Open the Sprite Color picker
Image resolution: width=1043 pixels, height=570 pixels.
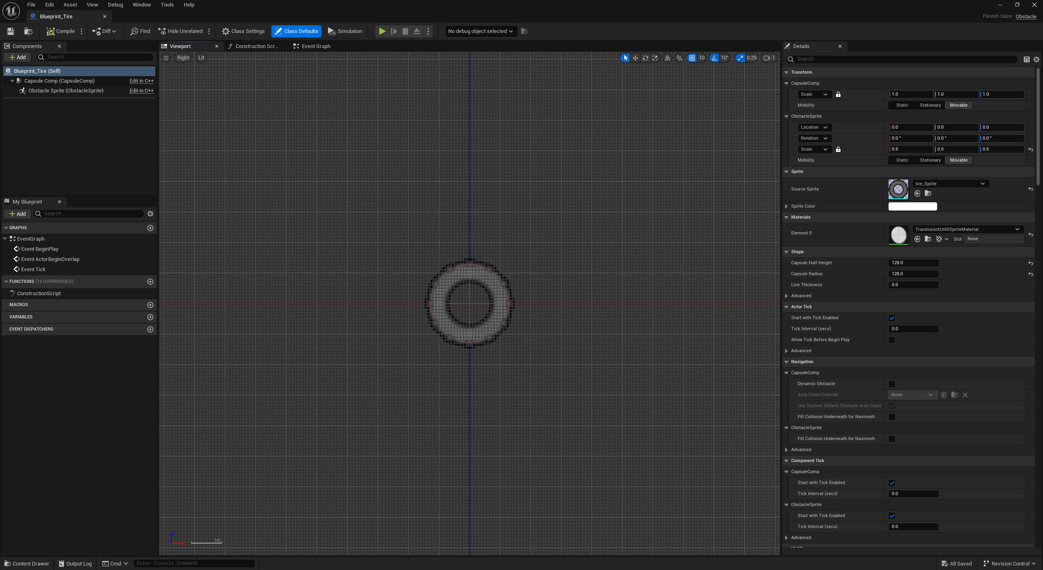pos(912,206)
